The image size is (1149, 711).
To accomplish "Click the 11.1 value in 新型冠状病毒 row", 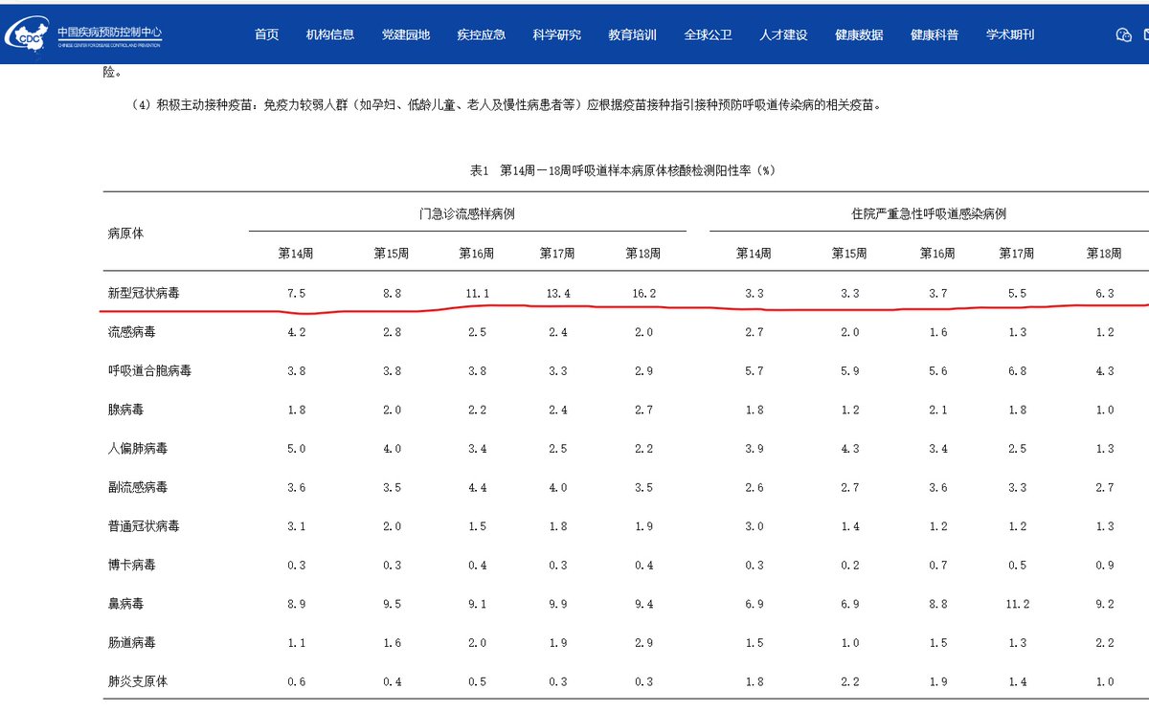I will (477, 294).
